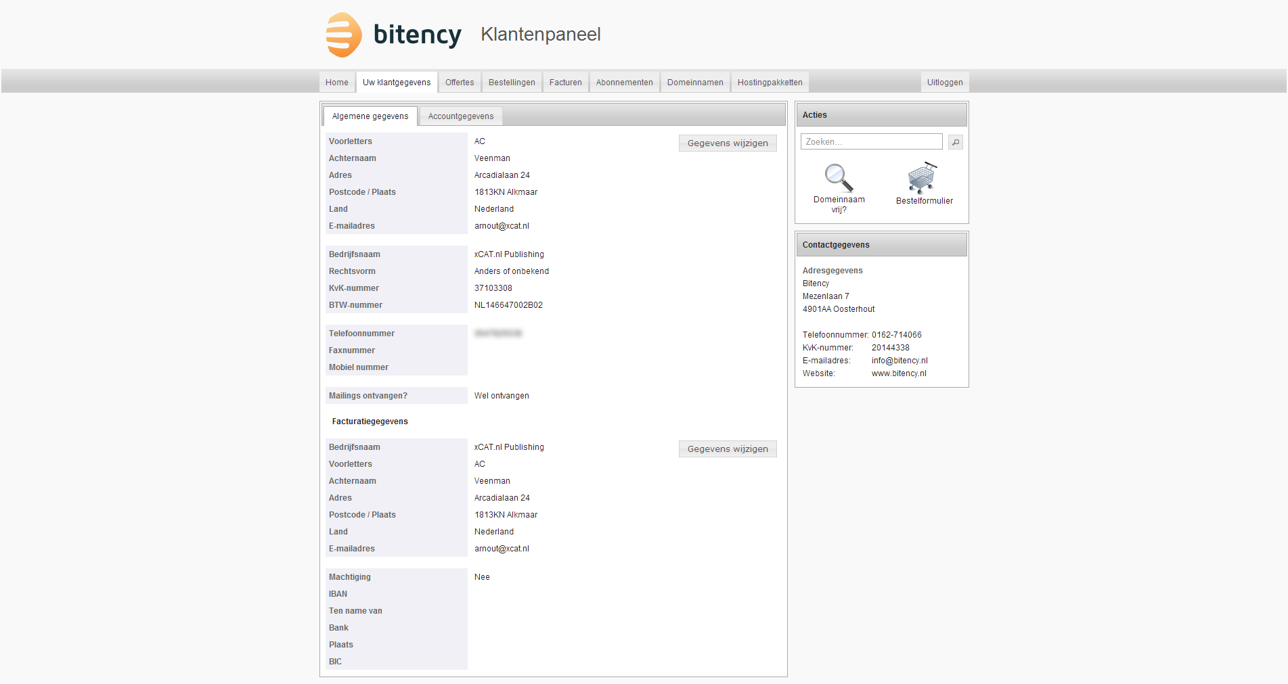Open the Domeinnaam vrij magnifier icon

839,179
